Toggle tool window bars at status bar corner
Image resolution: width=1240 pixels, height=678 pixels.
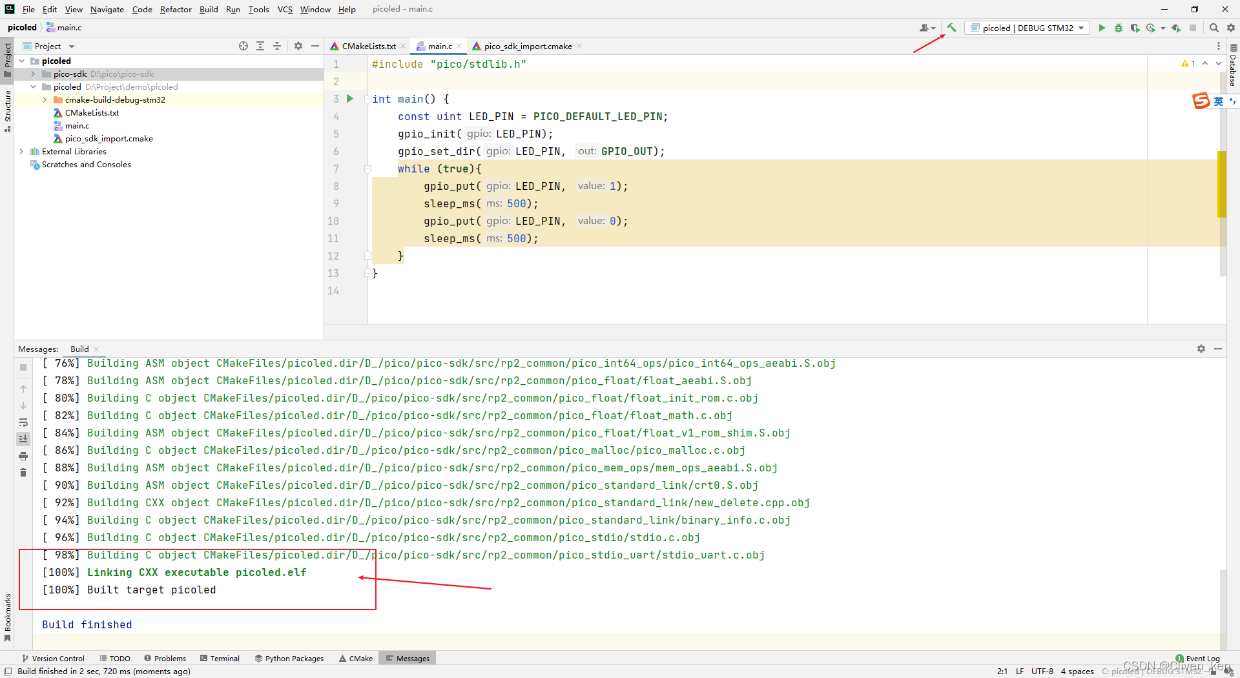8,671
